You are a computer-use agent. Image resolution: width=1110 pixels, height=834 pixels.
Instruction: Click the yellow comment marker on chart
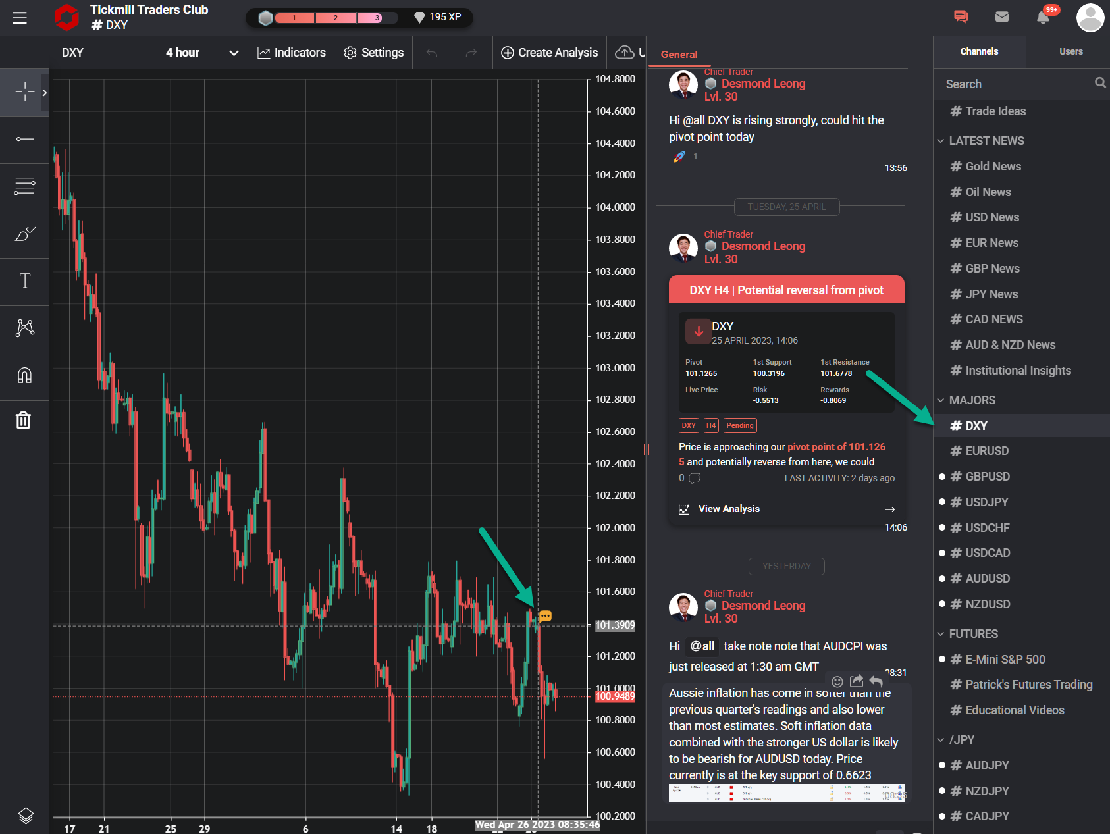point(545,616)
